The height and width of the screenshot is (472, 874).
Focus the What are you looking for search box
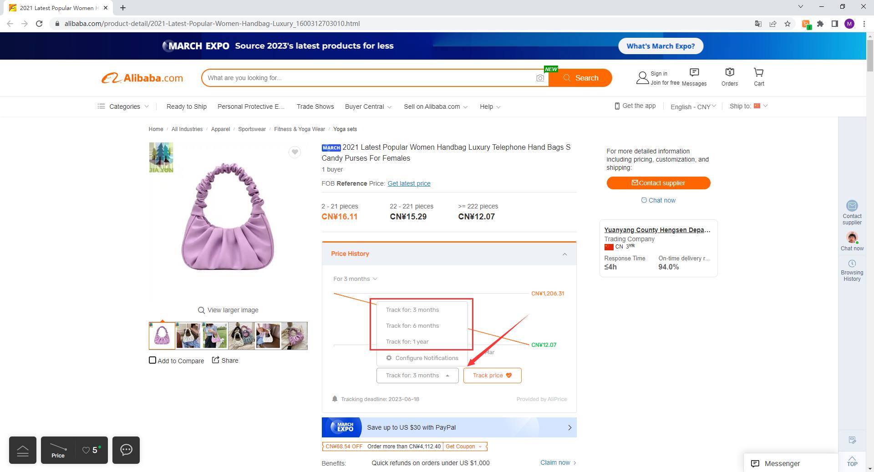(369, 78)
